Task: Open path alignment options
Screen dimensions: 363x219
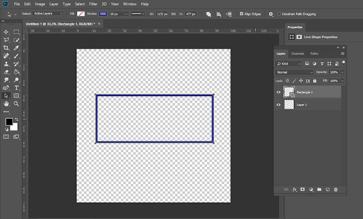Action: point(218,14)
